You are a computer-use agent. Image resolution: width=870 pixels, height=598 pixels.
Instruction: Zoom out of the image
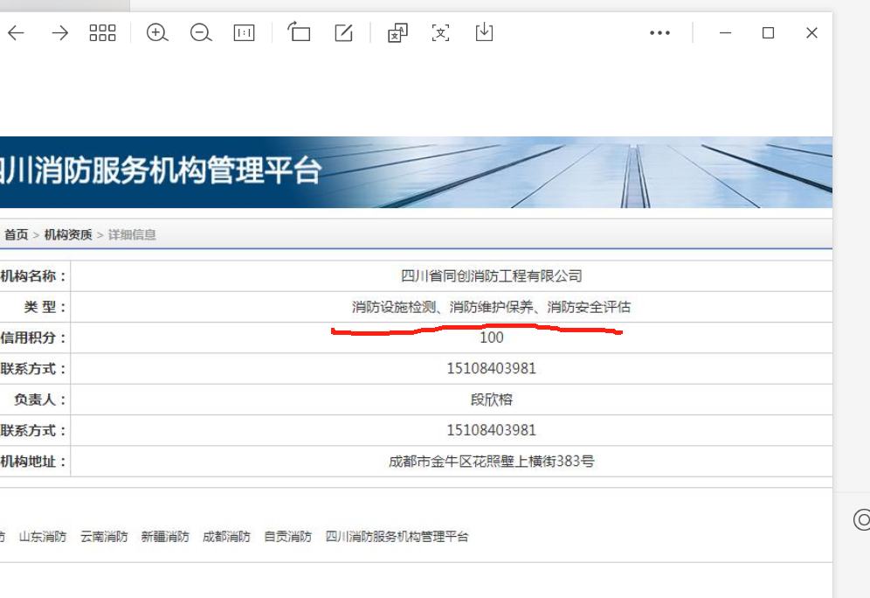[x=201, y=32]
